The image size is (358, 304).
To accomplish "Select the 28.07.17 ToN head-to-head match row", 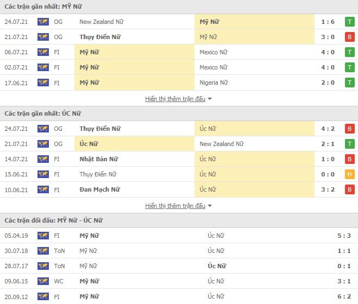I will (179, 266).
